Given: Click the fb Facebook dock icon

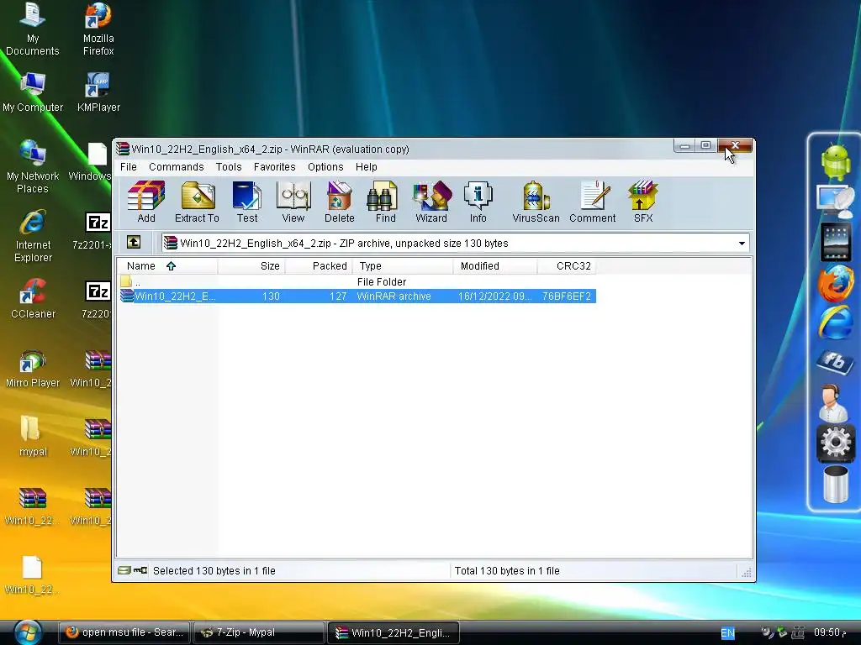Looking at the screenshot, I should [x=835, y=361].
